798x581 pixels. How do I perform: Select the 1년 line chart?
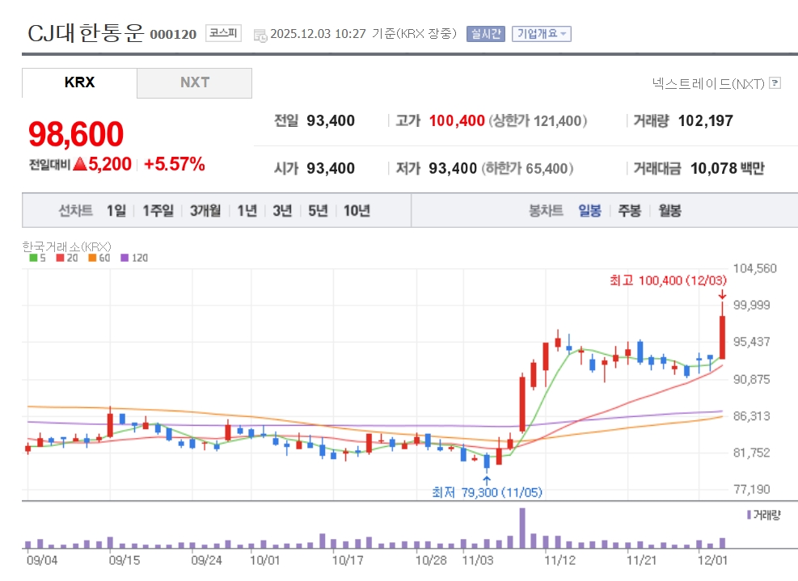(x=247, y=210)
